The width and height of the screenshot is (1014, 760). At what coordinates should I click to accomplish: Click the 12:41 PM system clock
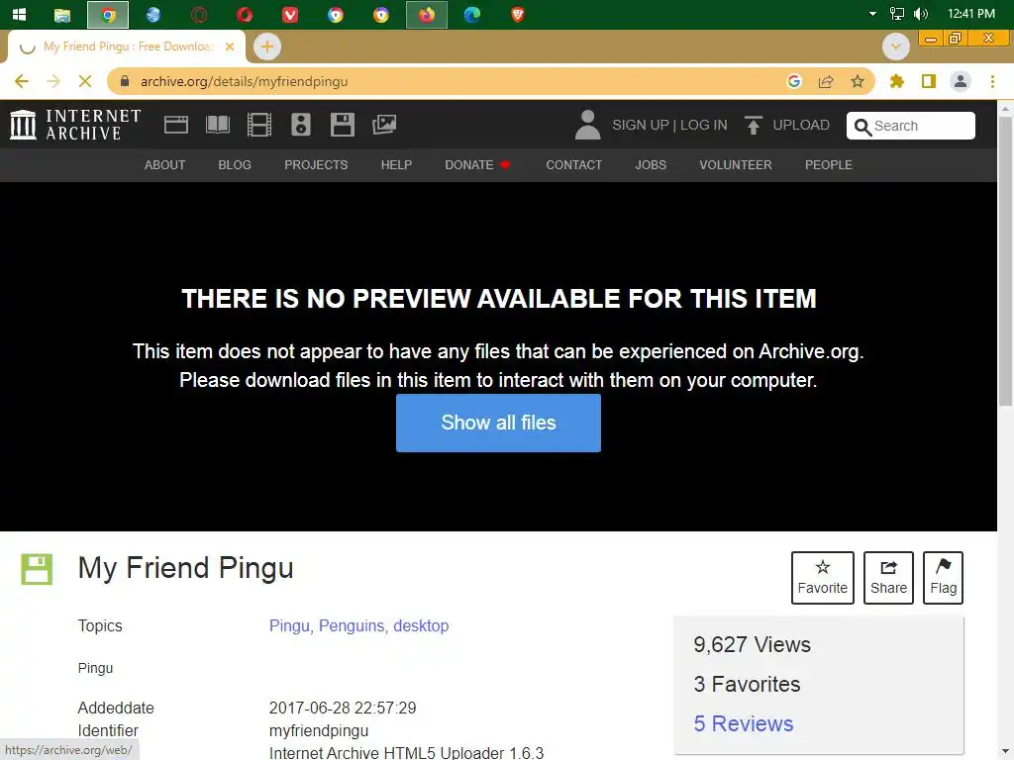(971, 14)
